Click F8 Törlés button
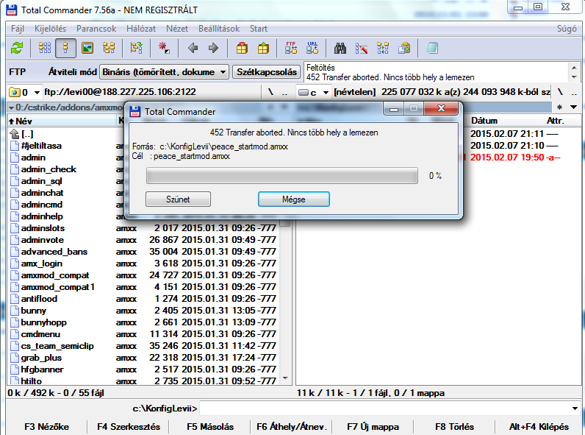 pos(454,427)
